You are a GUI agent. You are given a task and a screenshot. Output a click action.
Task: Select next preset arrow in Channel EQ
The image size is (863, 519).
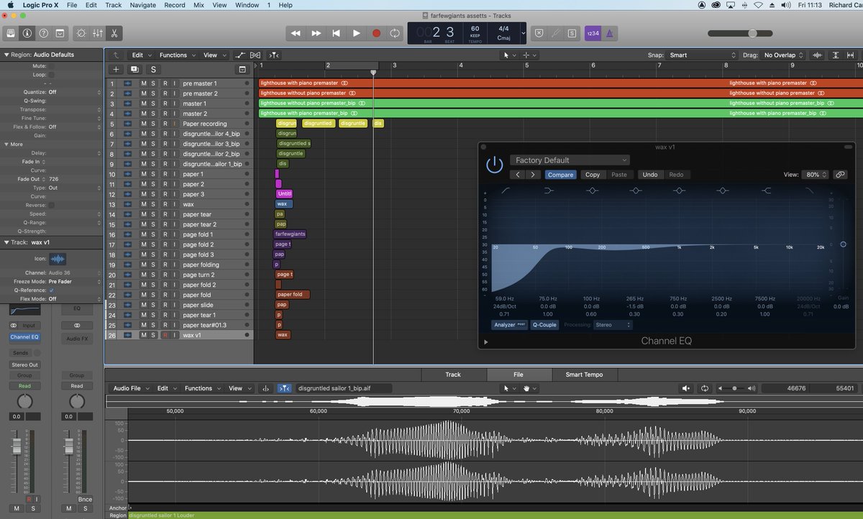[532, 175]
